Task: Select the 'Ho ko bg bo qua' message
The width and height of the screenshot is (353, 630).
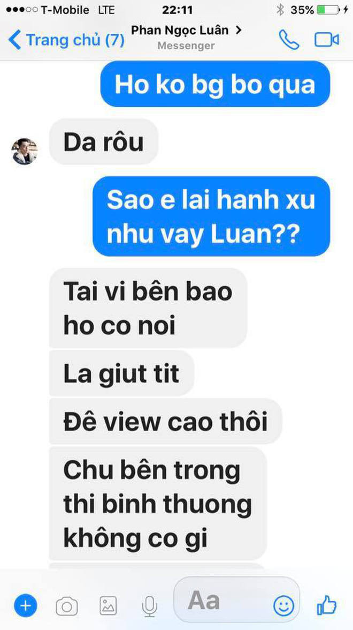Action: pyautogui.click(x=215, y=84)
